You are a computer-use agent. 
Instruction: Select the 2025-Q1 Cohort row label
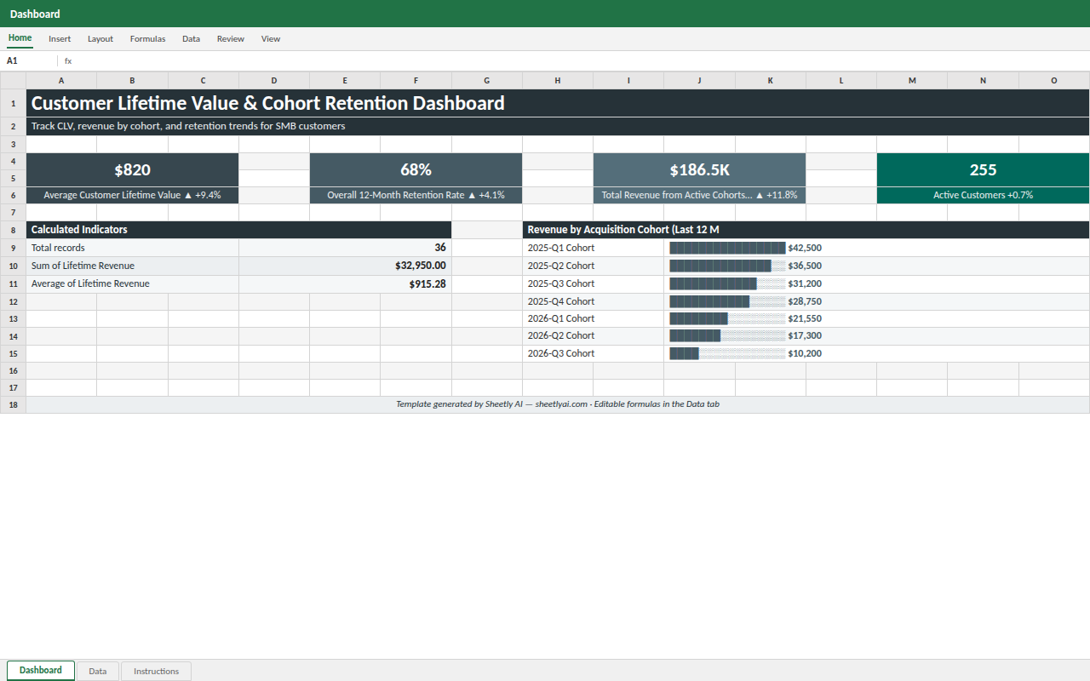(x=593, y=248)
